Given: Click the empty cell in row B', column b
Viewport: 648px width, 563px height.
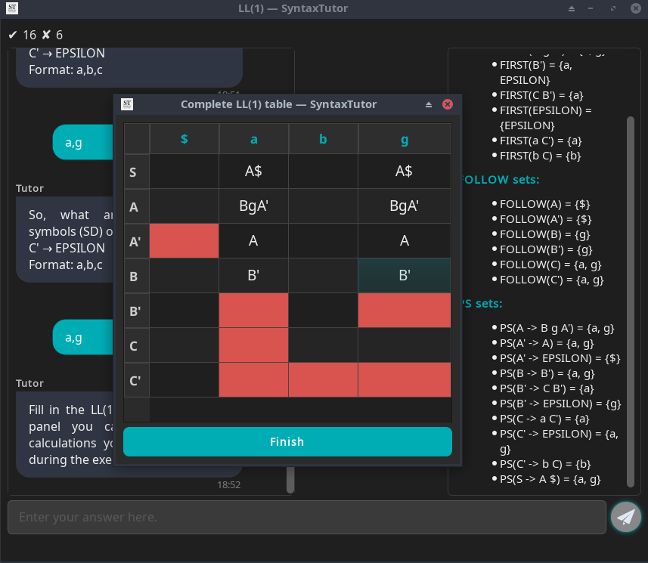Looking at the screenshot, I should (323, 310).
